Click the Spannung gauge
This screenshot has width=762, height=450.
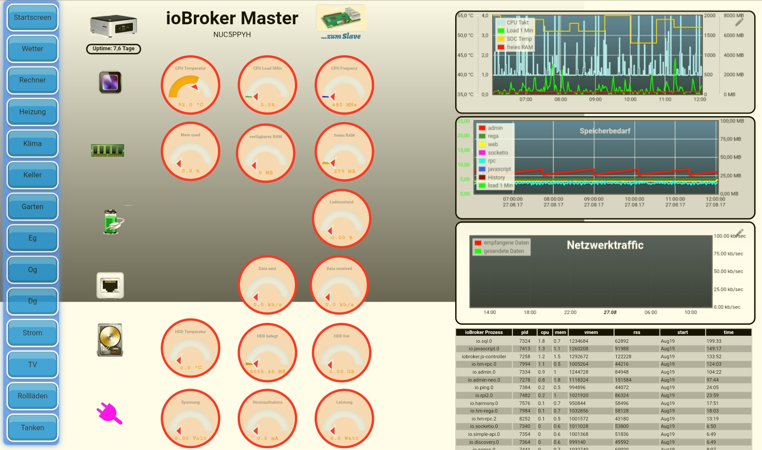coord(190,419)
